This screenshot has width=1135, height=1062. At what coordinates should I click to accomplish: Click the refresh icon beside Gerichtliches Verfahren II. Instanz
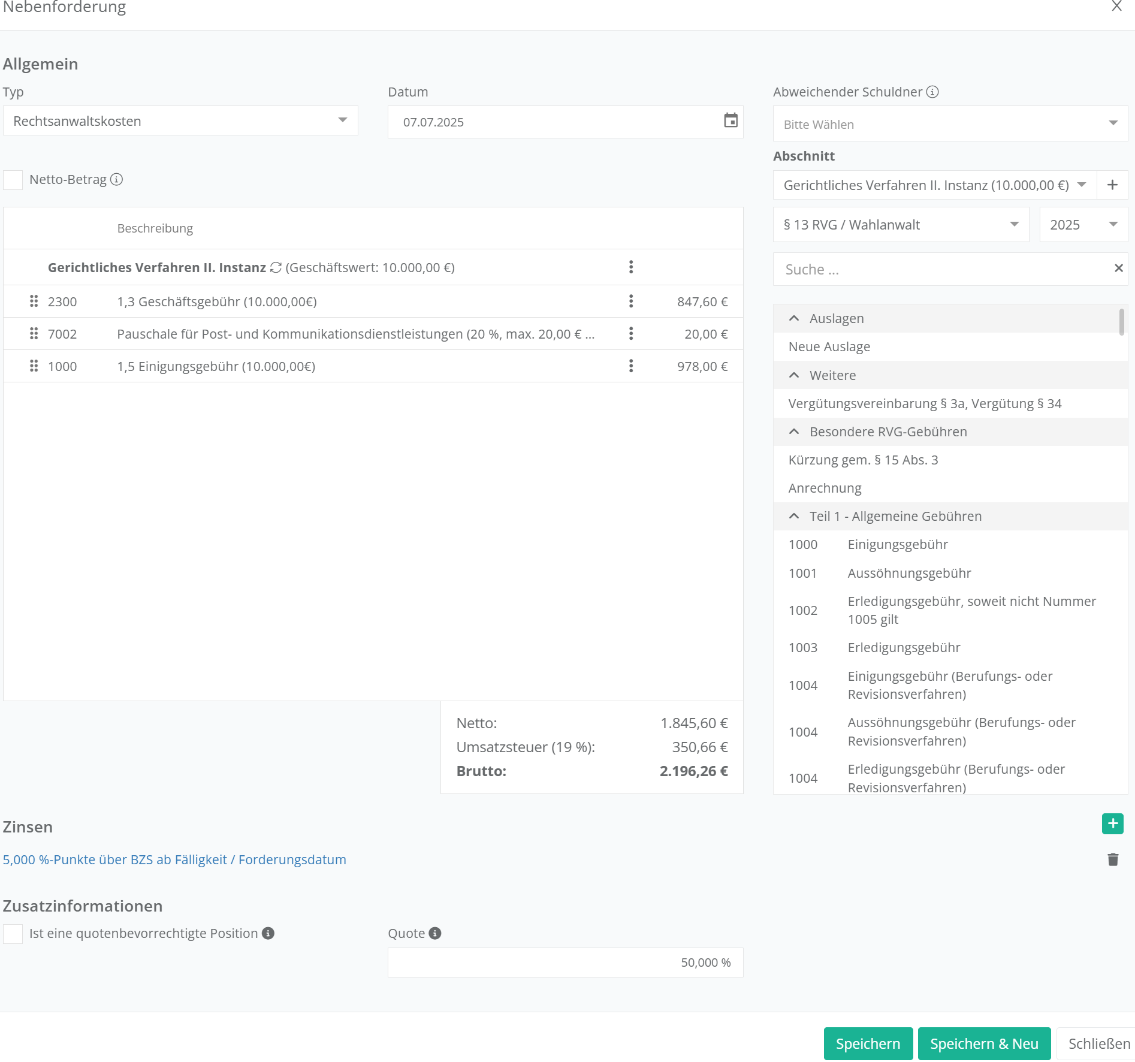coord(276,267)
